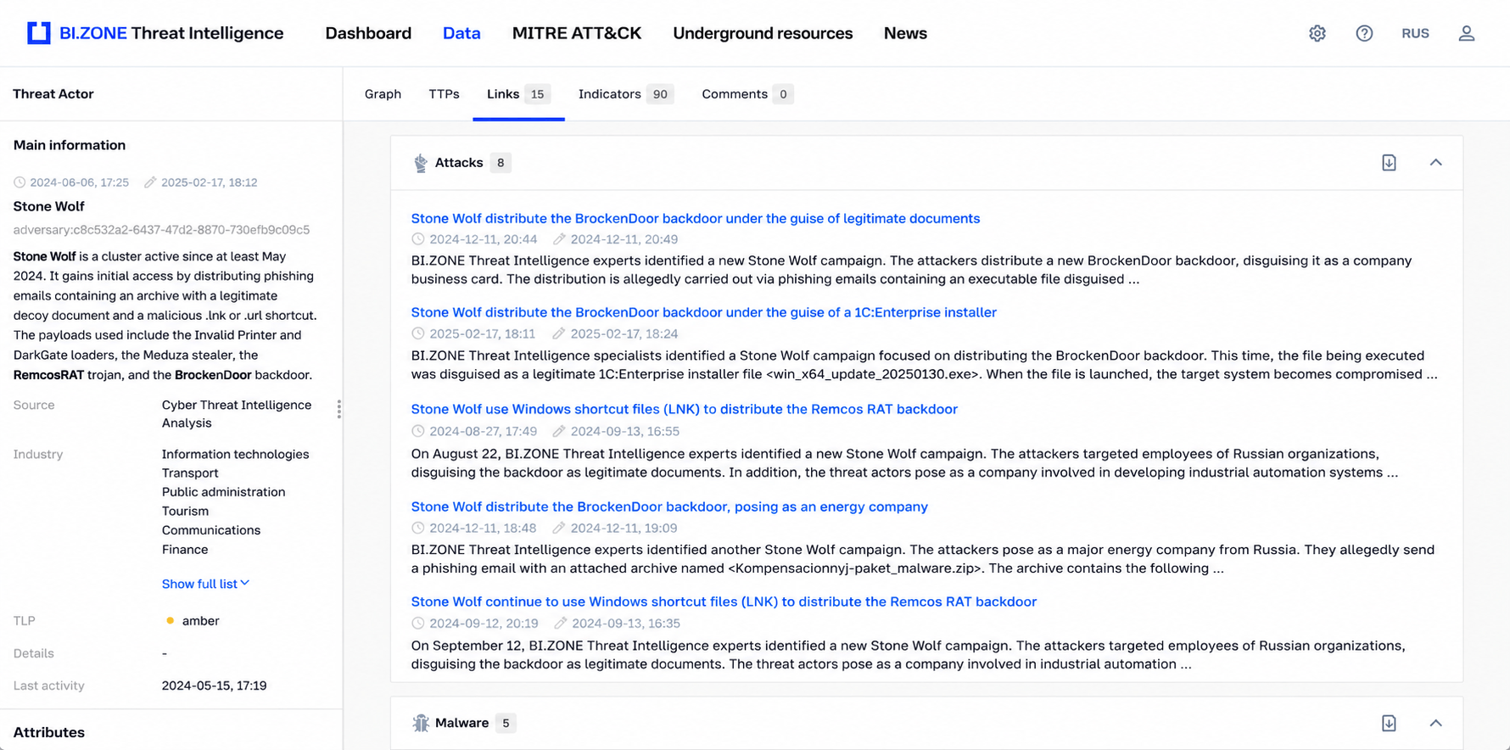Screen dimensions: 1510x750
Task: Click the adversary ID text
Action: click(x=161, y=230)
